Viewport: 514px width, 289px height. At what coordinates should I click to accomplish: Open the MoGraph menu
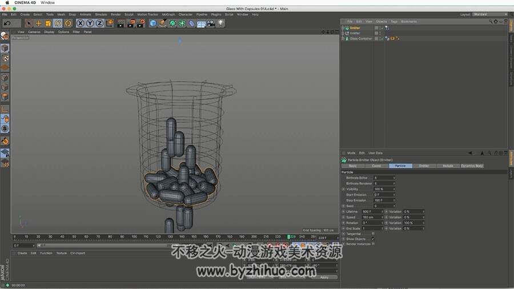coord(168,14)
